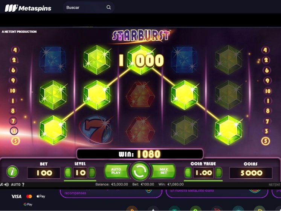Select payline 5 indicator on left

(x=15, y=141)
